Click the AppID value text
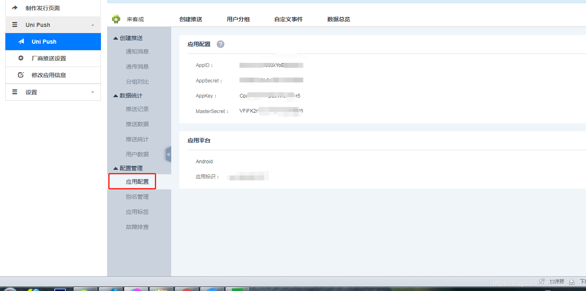The width and height of the screenshot is (586, 291). pyautogui.click(x=271, y=65)
